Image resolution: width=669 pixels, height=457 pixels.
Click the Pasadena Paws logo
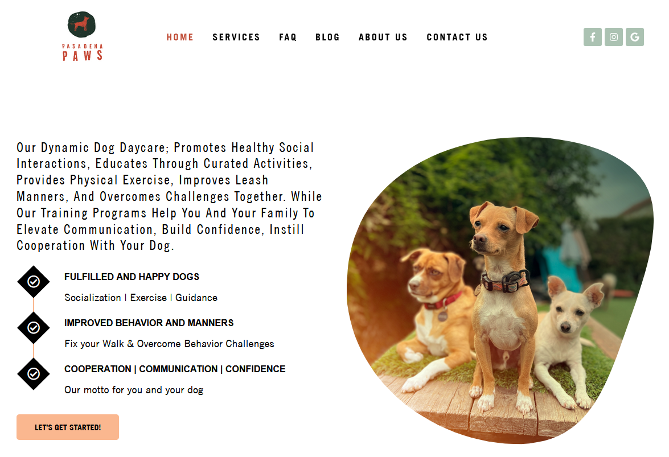click(x=82, y=36)
